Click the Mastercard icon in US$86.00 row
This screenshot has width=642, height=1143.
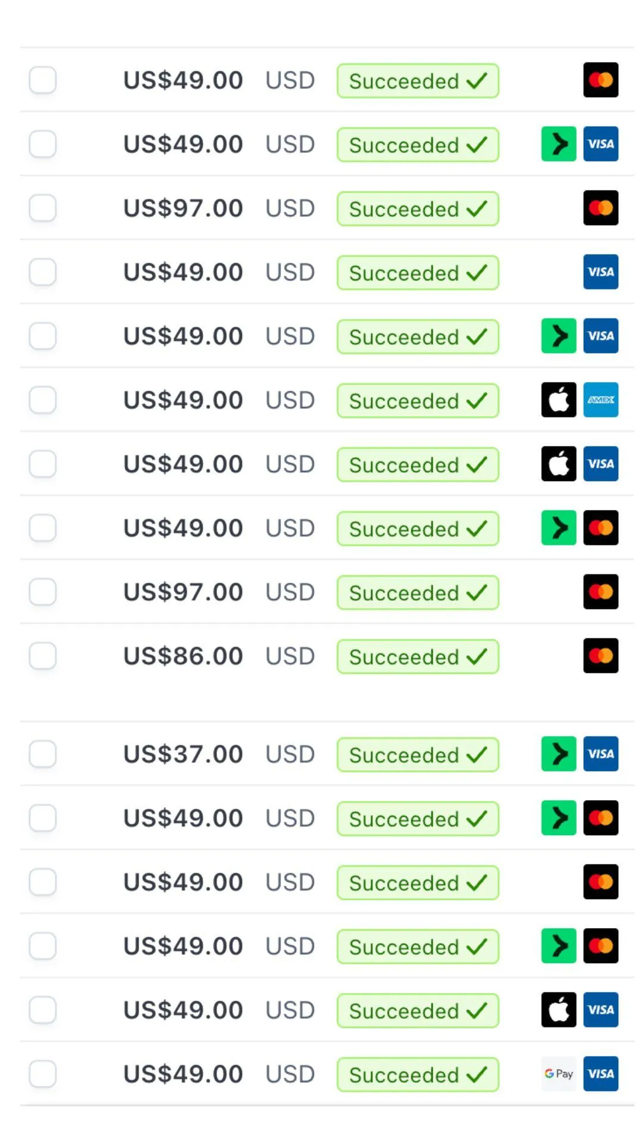[600, 656]
